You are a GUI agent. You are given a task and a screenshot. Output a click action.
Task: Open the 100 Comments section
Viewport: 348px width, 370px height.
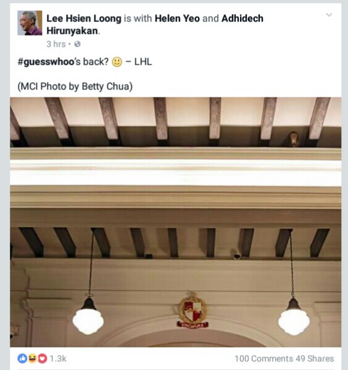[264, 359]
